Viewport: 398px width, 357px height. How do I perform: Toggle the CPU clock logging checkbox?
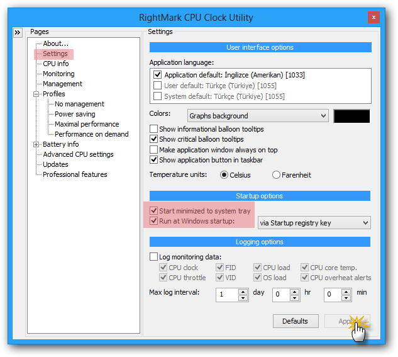pos(163,268)
